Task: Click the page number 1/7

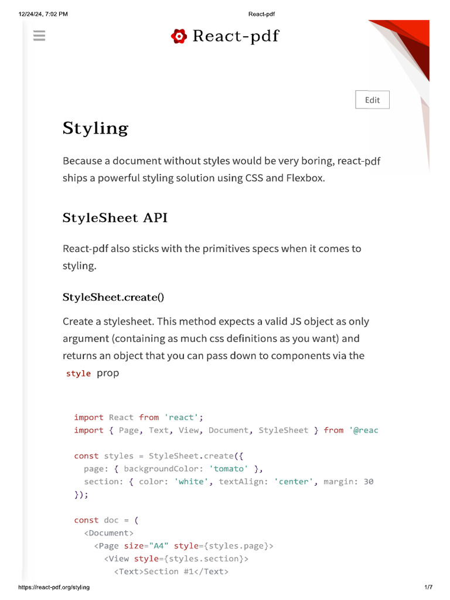Action: pos(428,587)
